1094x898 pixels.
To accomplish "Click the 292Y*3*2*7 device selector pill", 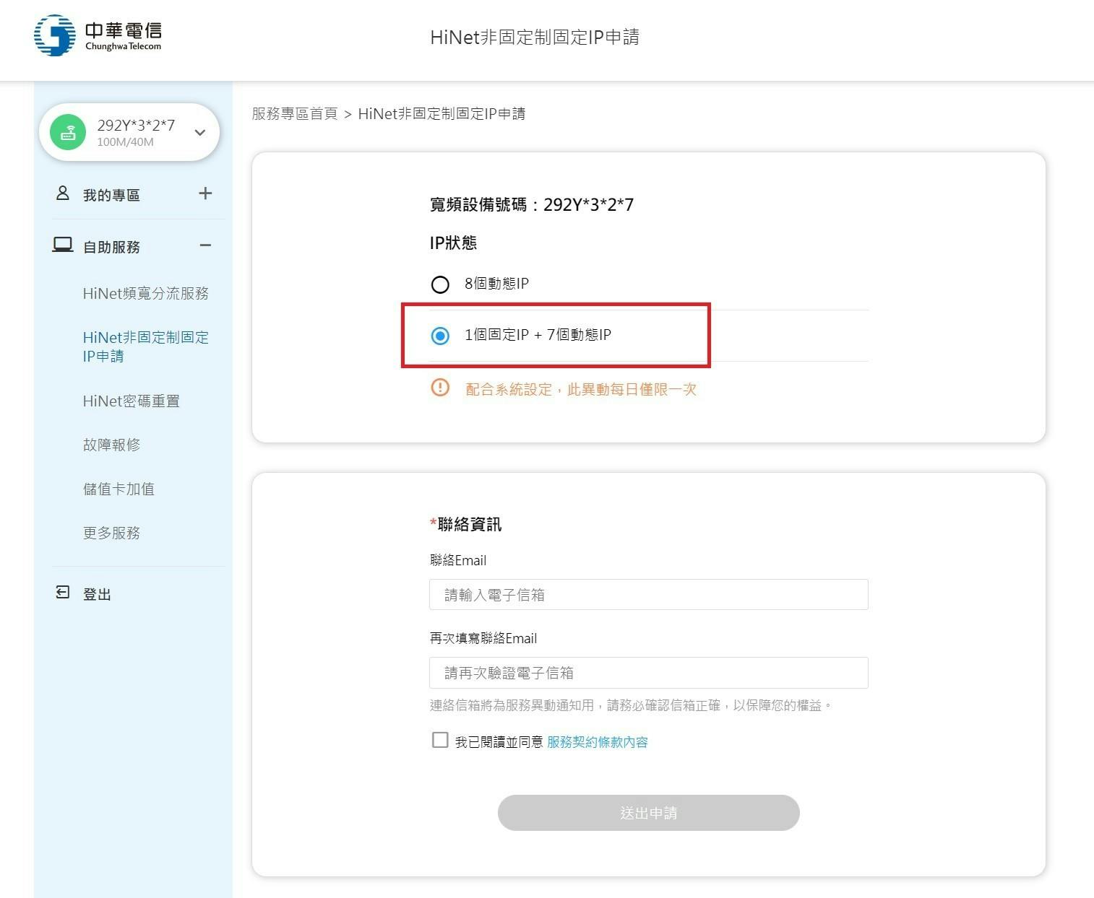I will pos(129,132).
